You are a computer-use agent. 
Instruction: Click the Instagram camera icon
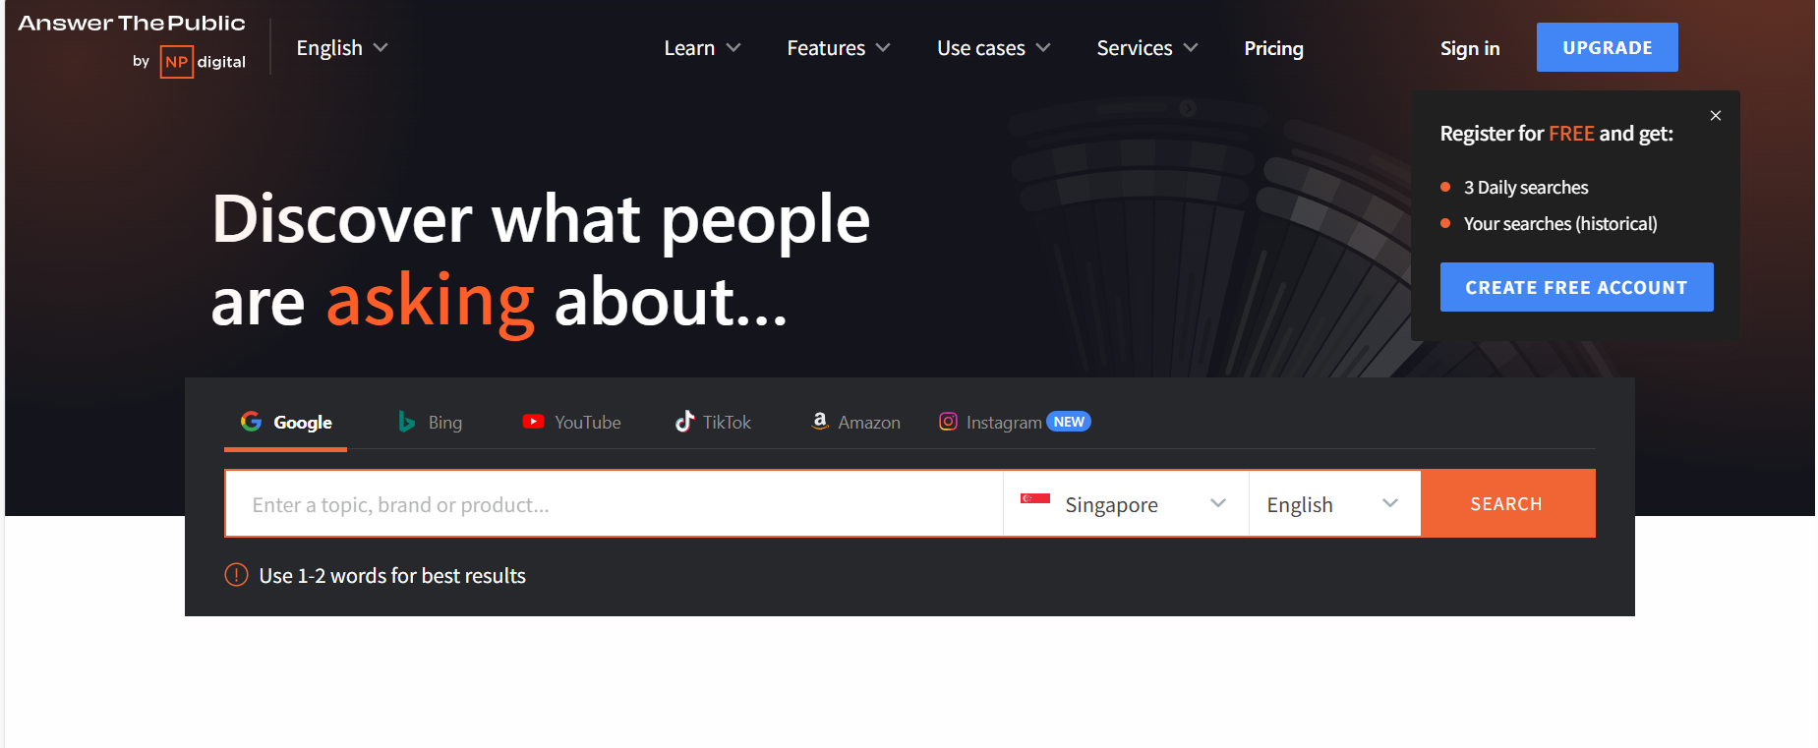click(x=948, y=422)
